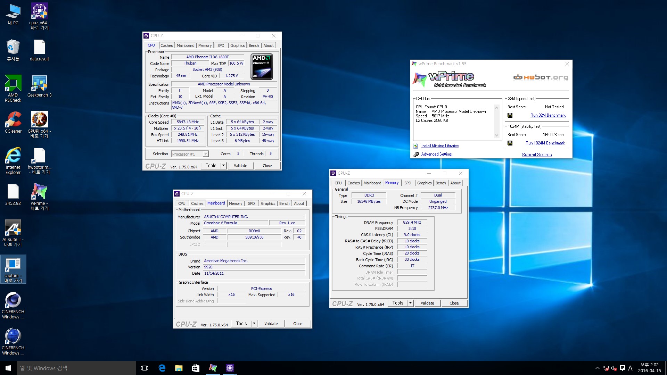Click the volume icon in system tray
Image resolution: width=667 pixels, height=375 pixels.
[x=614, y=368]
